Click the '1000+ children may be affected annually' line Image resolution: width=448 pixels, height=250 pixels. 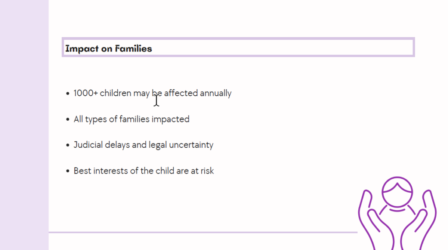coord(152,94)
